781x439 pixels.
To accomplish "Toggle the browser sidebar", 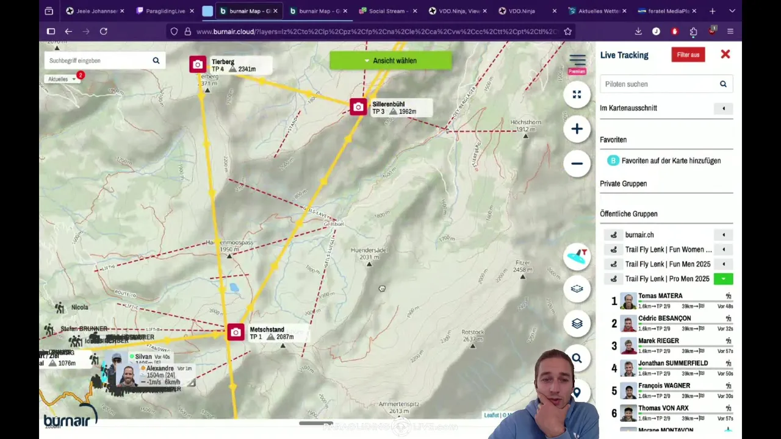I will tap(51, 31).
